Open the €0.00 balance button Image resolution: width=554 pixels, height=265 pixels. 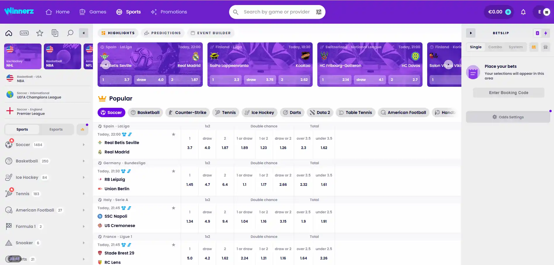[x=499, y=12]
